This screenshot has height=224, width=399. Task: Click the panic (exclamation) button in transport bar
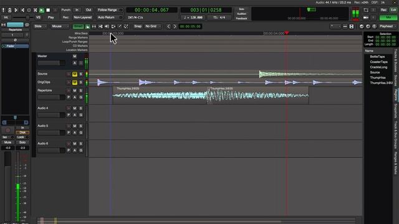click(3, 10)
